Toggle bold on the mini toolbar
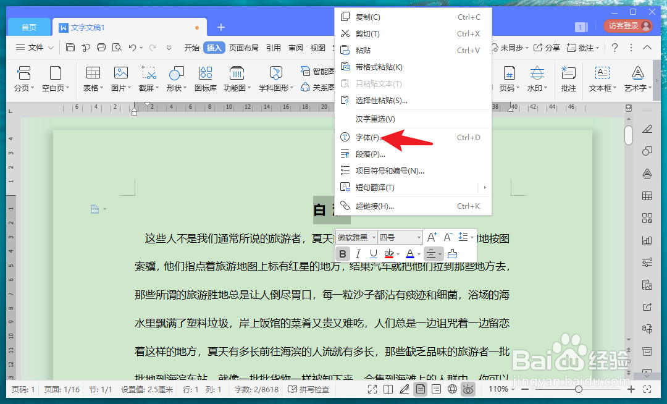Screen dimensions: 667x404 tap(343, 253)
